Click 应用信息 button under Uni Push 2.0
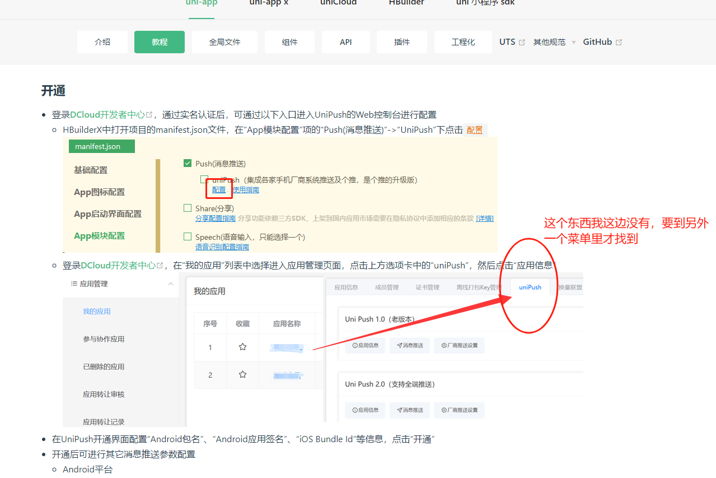 (365, 410)
